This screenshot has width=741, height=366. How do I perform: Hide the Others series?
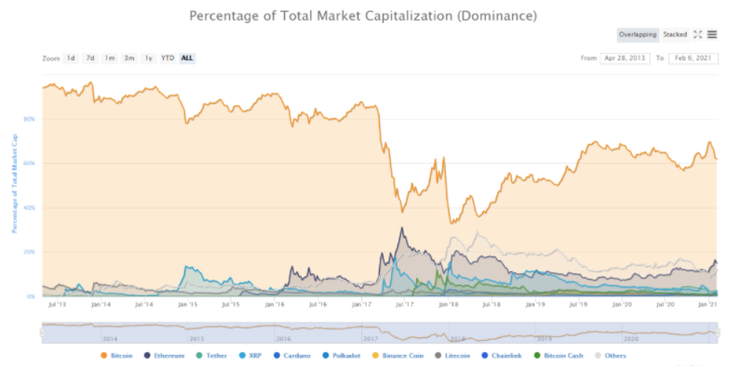(610, 356)
